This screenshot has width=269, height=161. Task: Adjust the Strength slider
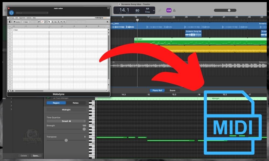[66, 129]
